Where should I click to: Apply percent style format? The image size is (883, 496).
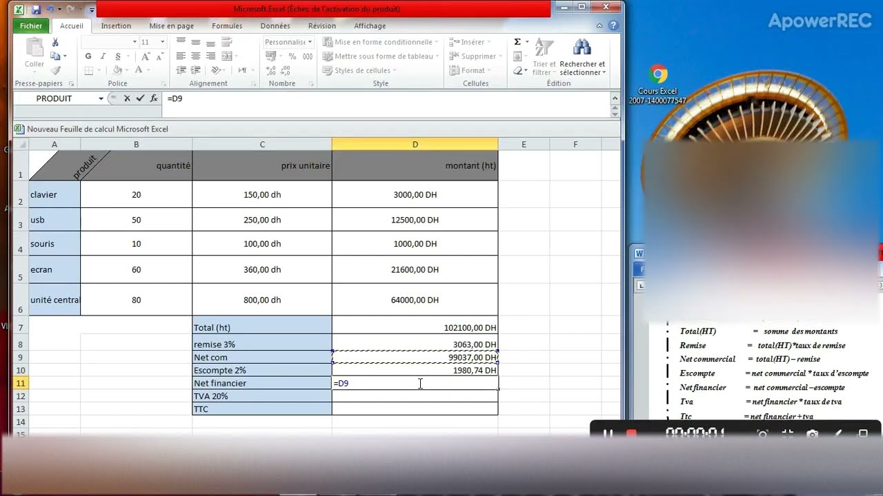(292, 56)
